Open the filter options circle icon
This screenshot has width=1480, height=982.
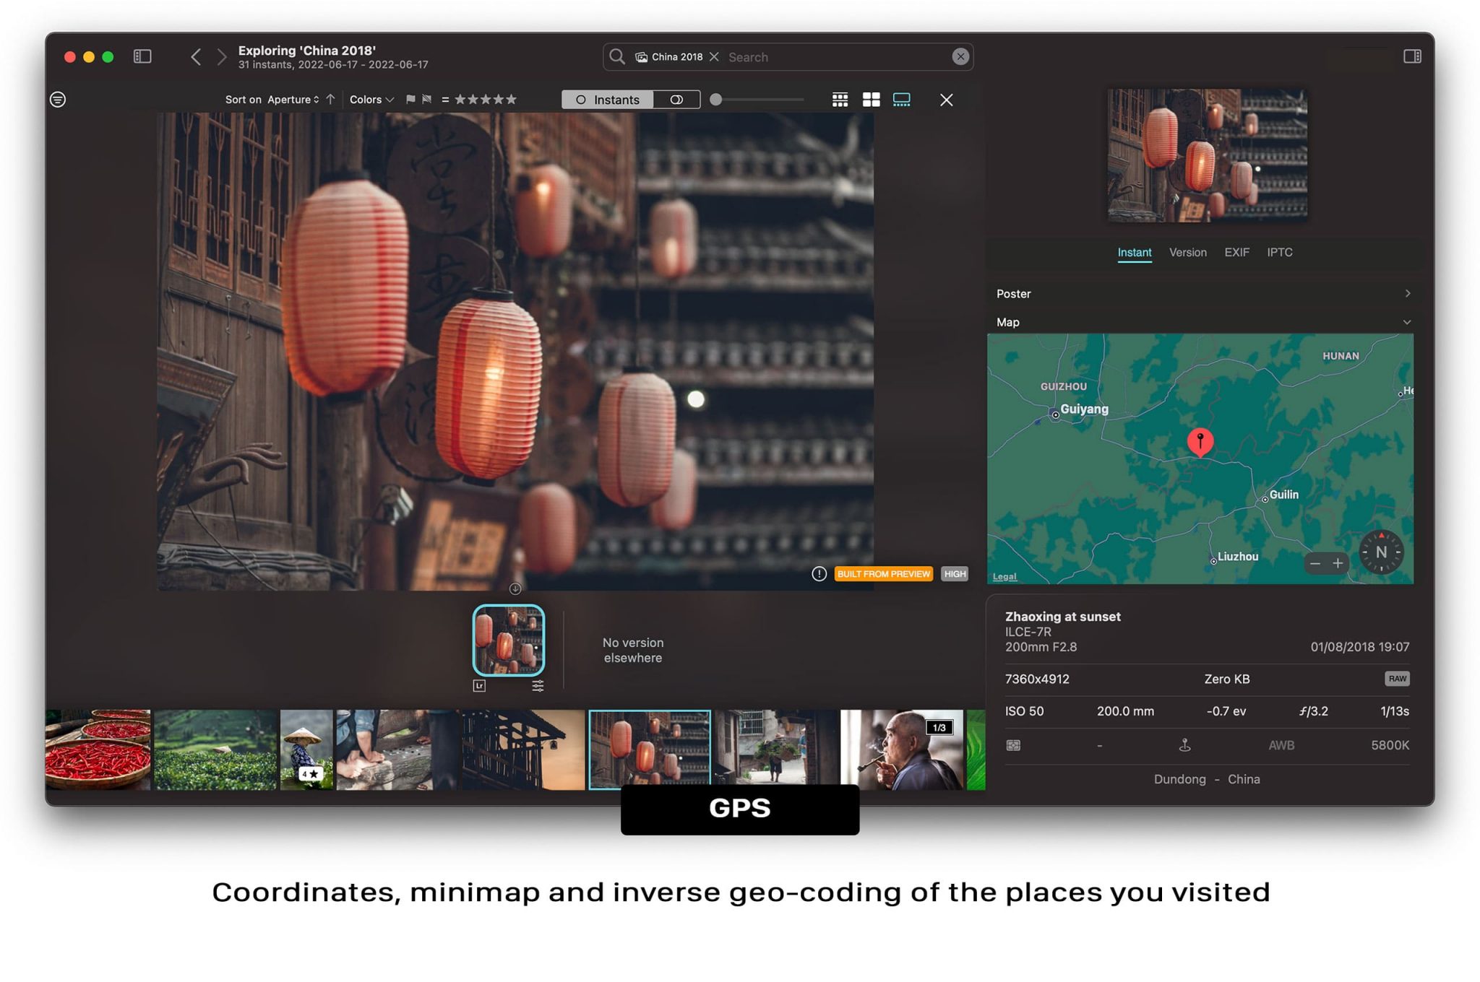click(58, 100)
